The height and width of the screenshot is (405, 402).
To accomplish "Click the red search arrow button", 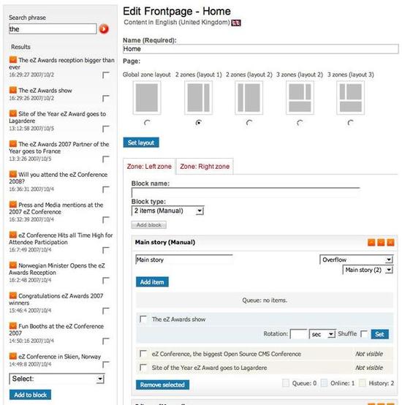I will (104, 29).
